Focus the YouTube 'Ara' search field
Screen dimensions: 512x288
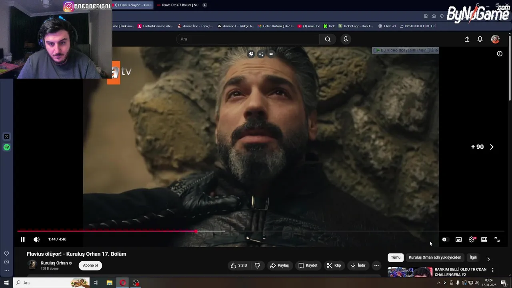pyautogui.click(x=248, y=39)
